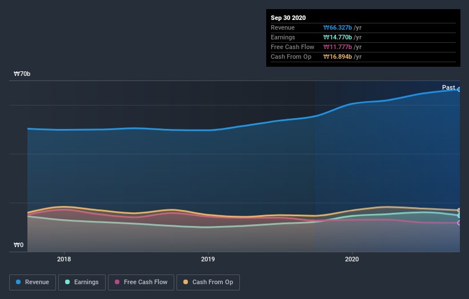Click the Cash From Op endpoint marker on the orange line
469x299 pixels.
tap(459, 211)
